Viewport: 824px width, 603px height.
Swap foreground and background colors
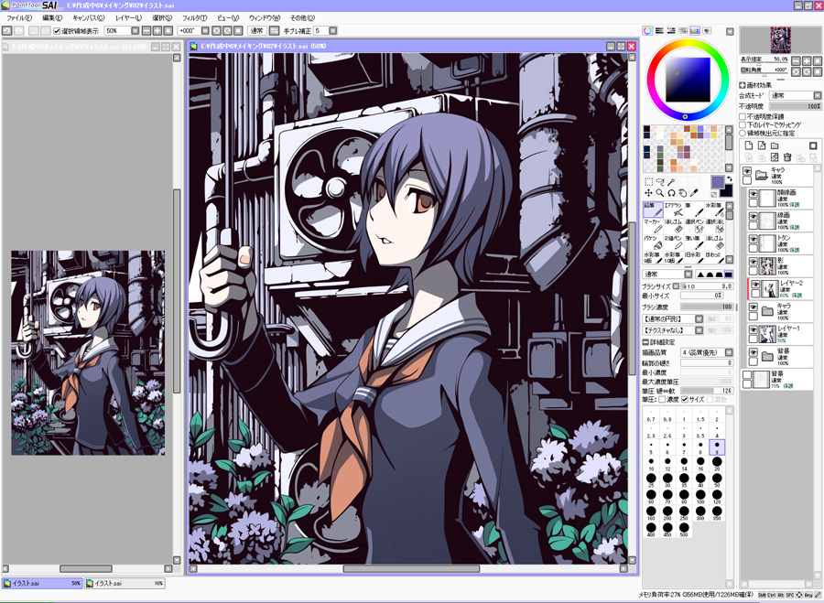coord(730,179)
